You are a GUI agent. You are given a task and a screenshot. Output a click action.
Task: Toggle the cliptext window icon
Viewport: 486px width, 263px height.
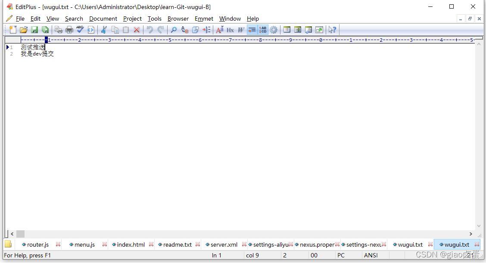pos(298,30)
